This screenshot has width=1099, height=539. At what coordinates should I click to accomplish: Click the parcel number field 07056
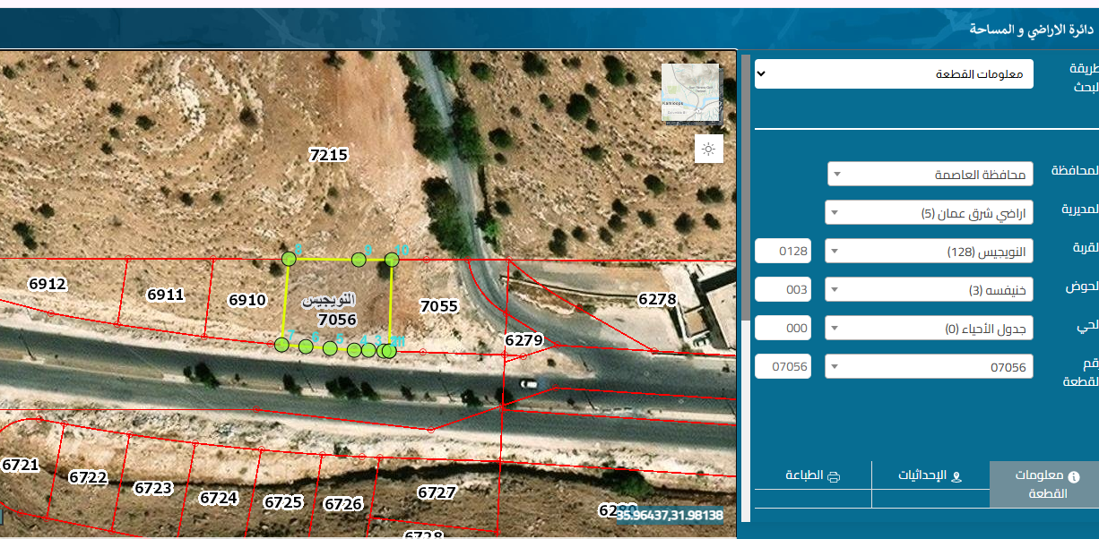point(783,366)
